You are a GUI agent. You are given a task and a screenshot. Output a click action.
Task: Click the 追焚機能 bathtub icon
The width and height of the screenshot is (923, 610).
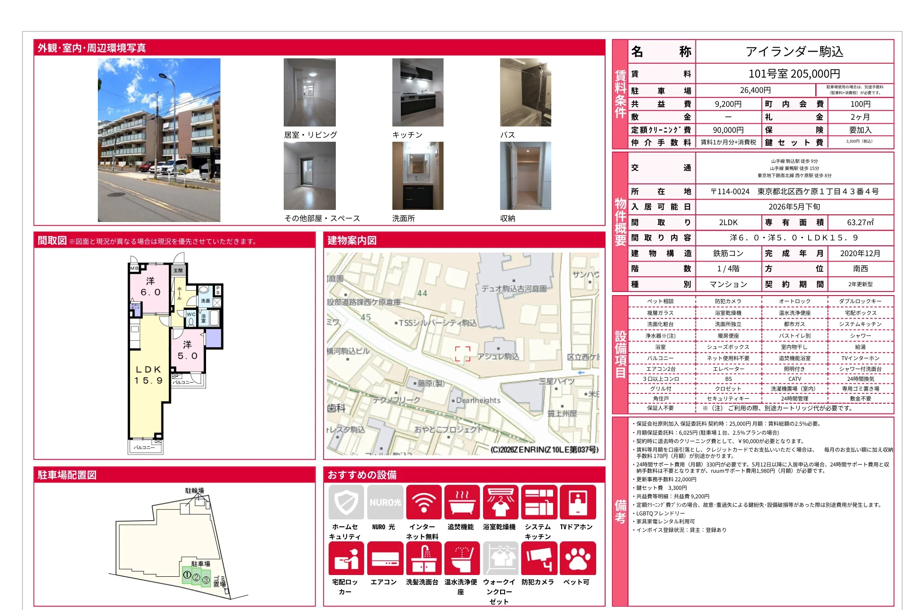[x=462, y=502]
